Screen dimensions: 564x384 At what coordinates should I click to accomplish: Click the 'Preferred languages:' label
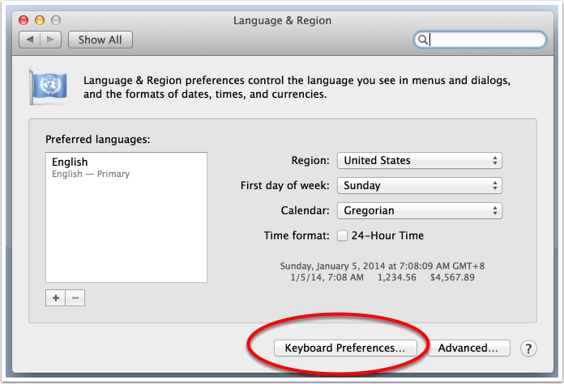tap(98, 139)
